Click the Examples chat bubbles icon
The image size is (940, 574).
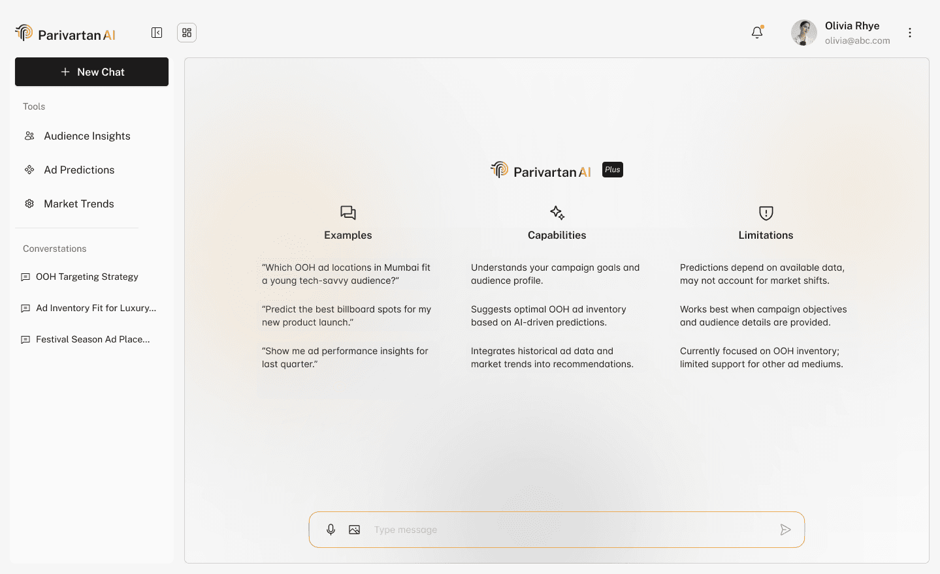(348, 213)
